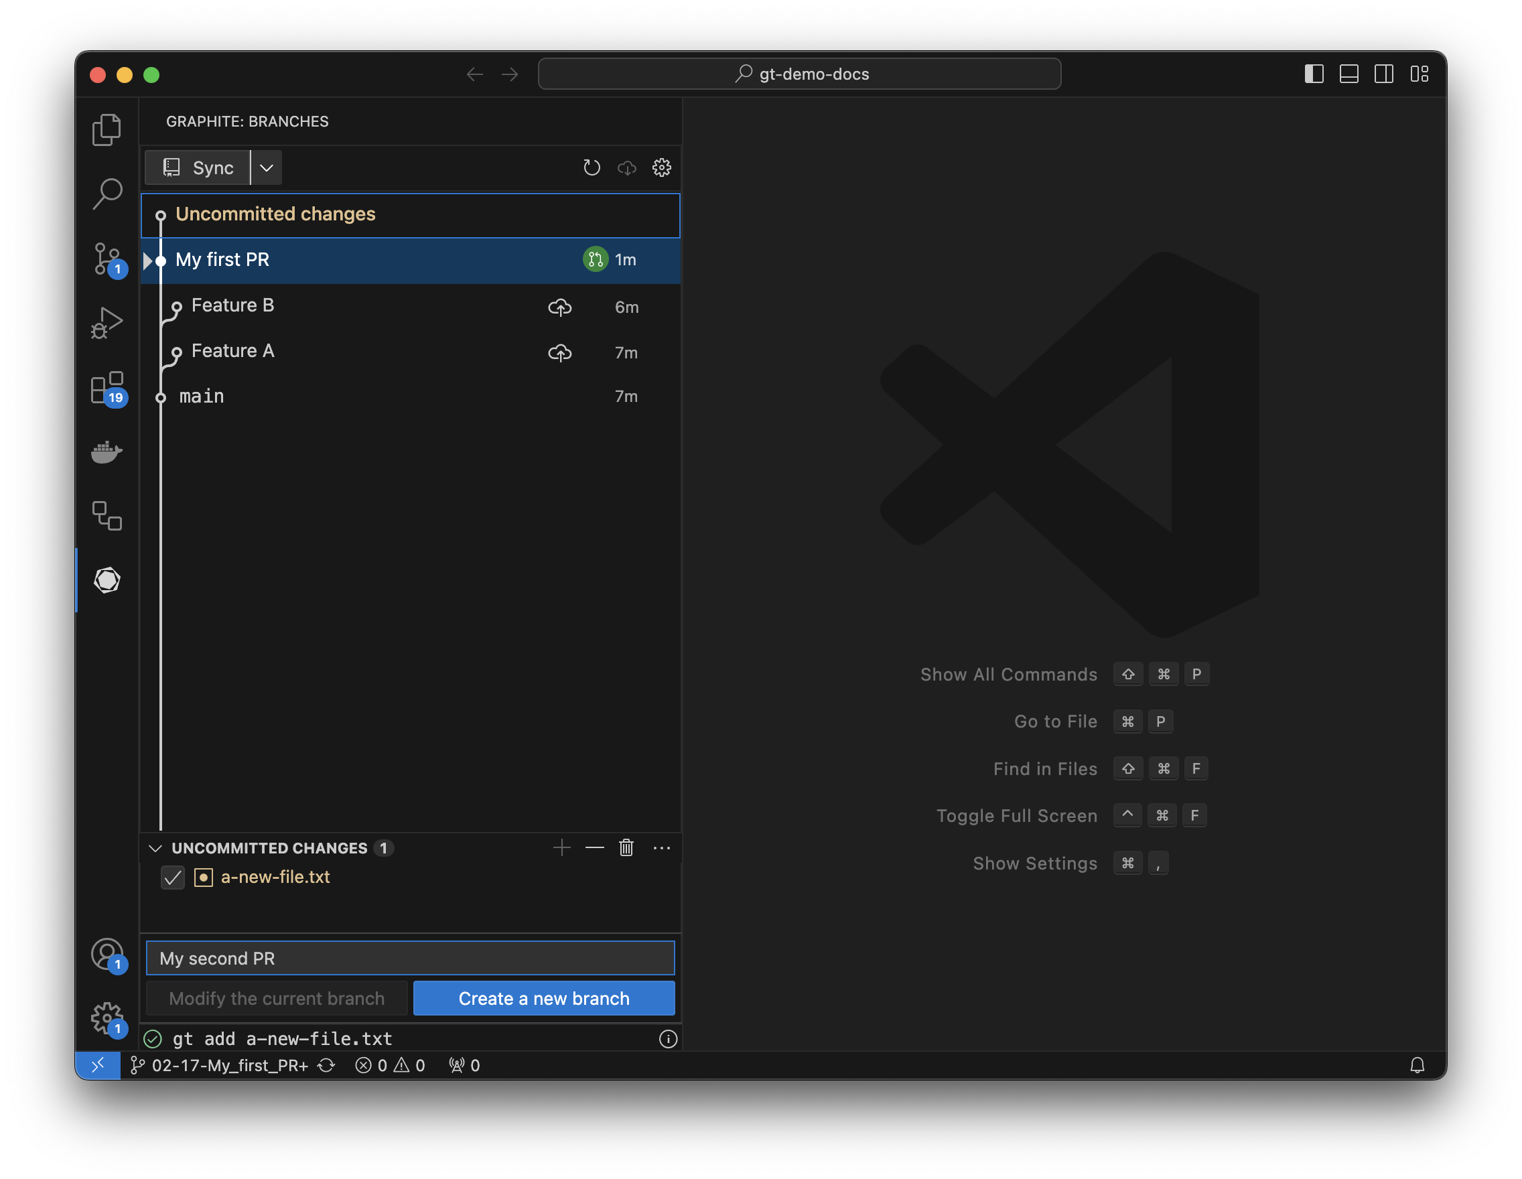Viewport: 1522px width, 1179px height.
Task: Select the 'My first PR' branch
Action: tap(222, 259)
